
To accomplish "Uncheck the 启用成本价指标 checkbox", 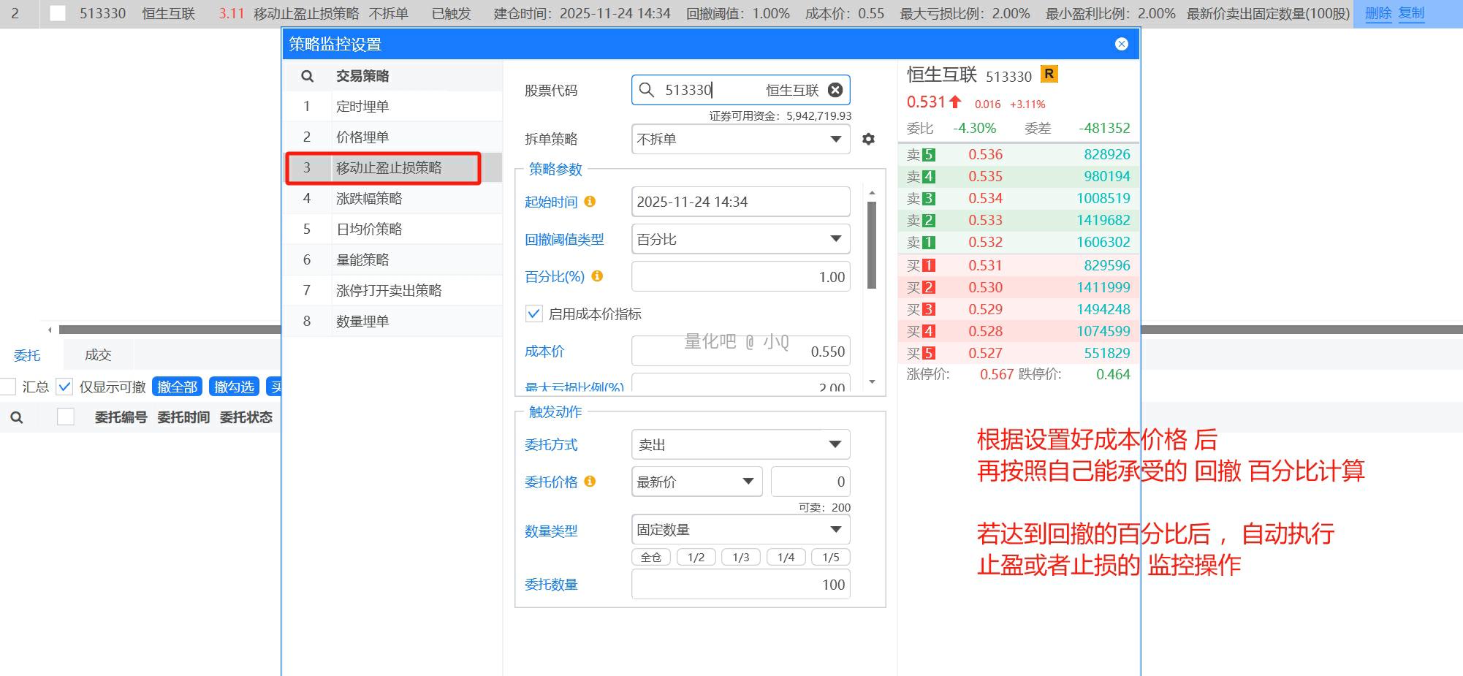I will pyautogui.click(x=533, y=314).
